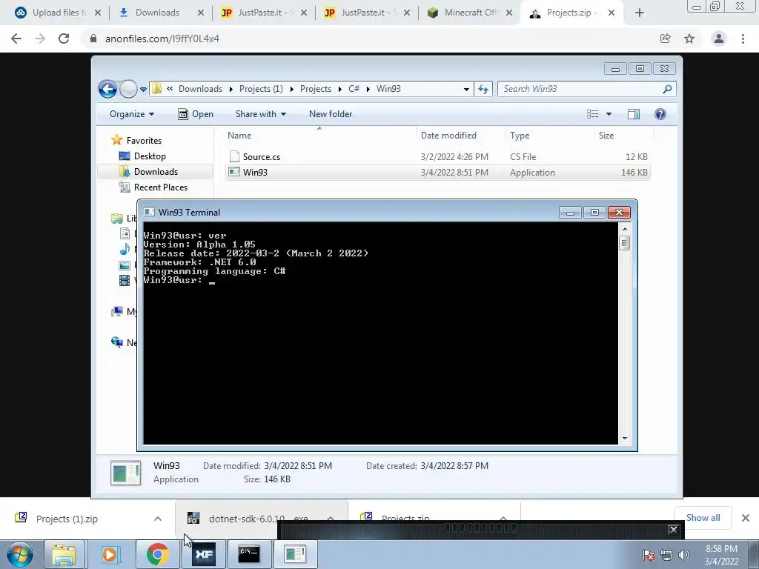Toggle the preview pane

pos(634,114)
